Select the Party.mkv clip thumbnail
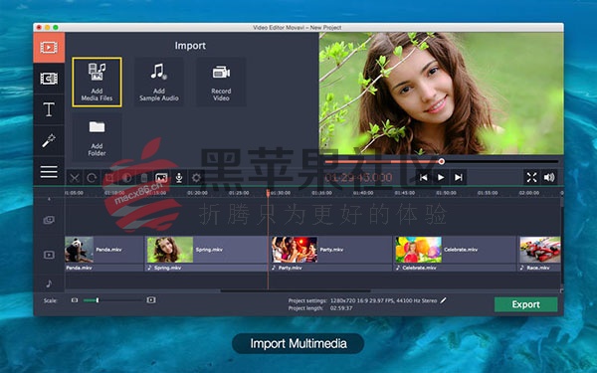Image resolution: width=597 pixels, height=373 pixels. click(x=295, y=250)
